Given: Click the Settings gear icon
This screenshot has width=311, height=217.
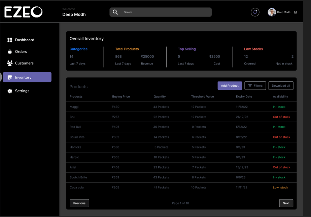Looking at the screenshot, I should pos(10,91).
